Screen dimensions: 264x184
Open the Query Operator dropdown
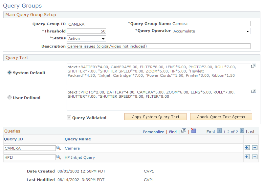(211, 31)
